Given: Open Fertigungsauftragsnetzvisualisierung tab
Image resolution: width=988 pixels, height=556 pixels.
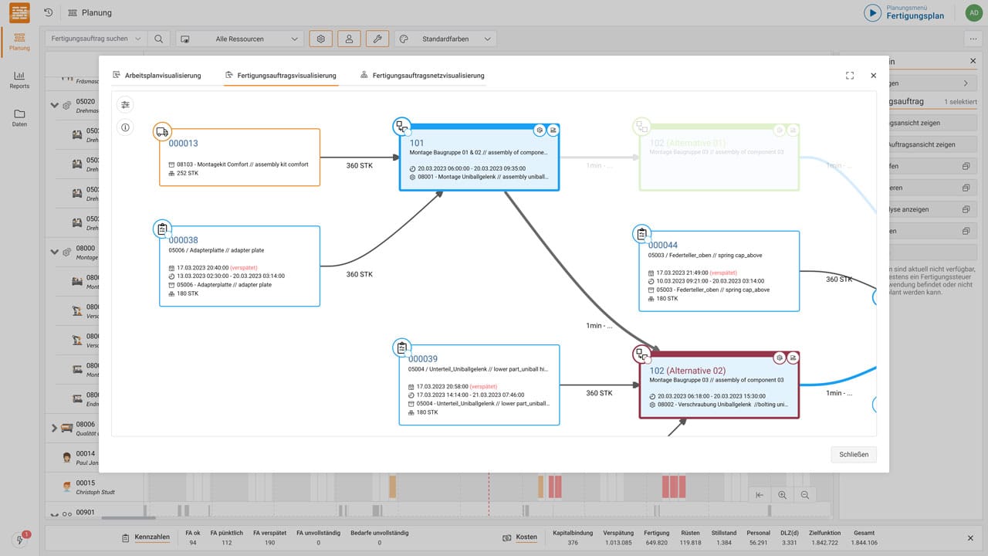Looking at the screenshot, I should pos(421,75).
